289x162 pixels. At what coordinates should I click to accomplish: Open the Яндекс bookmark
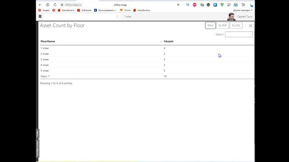pos(44,10)
